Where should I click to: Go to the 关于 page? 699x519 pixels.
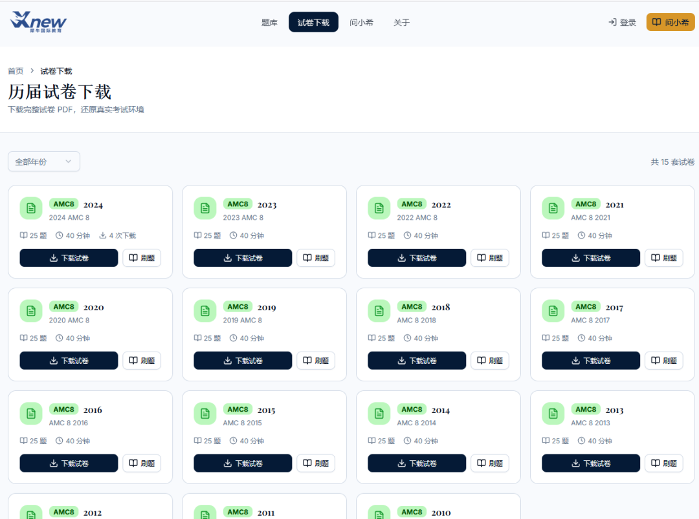[401, 22]
